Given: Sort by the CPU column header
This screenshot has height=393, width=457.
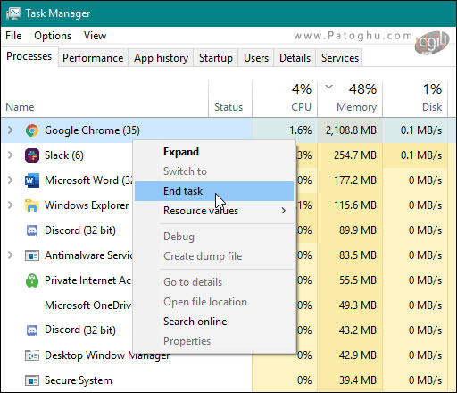Looking at the screenshot, I should click(285, 98).
